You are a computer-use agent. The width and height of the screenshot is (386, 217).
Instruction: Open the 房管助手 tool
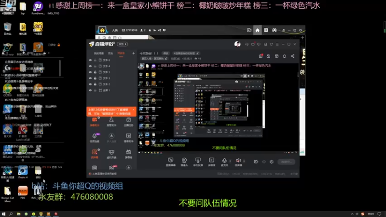tap(111, 122)
